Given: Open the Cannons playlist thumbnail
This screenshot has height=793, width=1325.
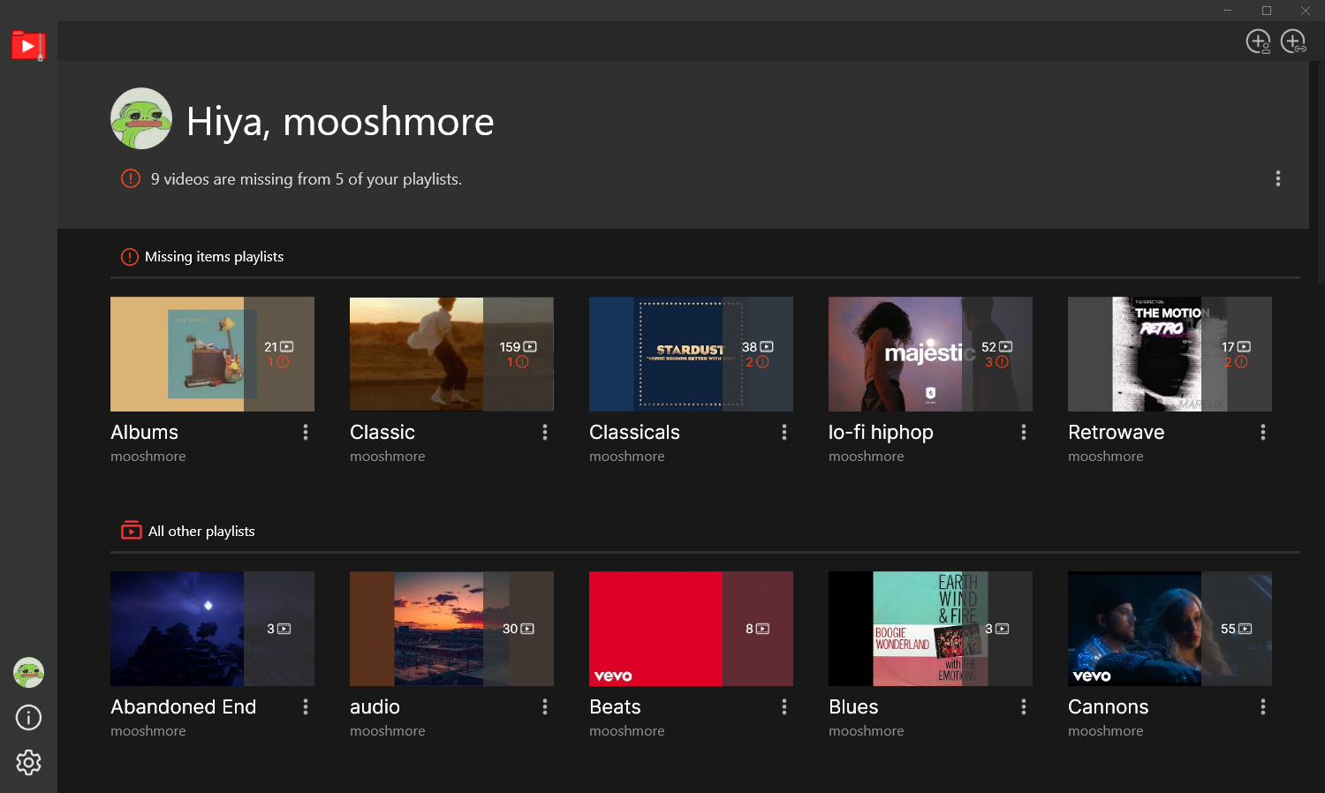Looking at the screenshot, I should 1170,629.
